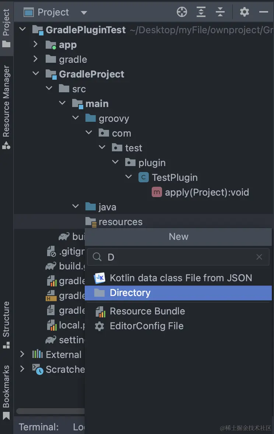The width and height of the screenshot is (274, 434).
Task: Collapse the GradleProject module node
Action: [x=36, y=74]
